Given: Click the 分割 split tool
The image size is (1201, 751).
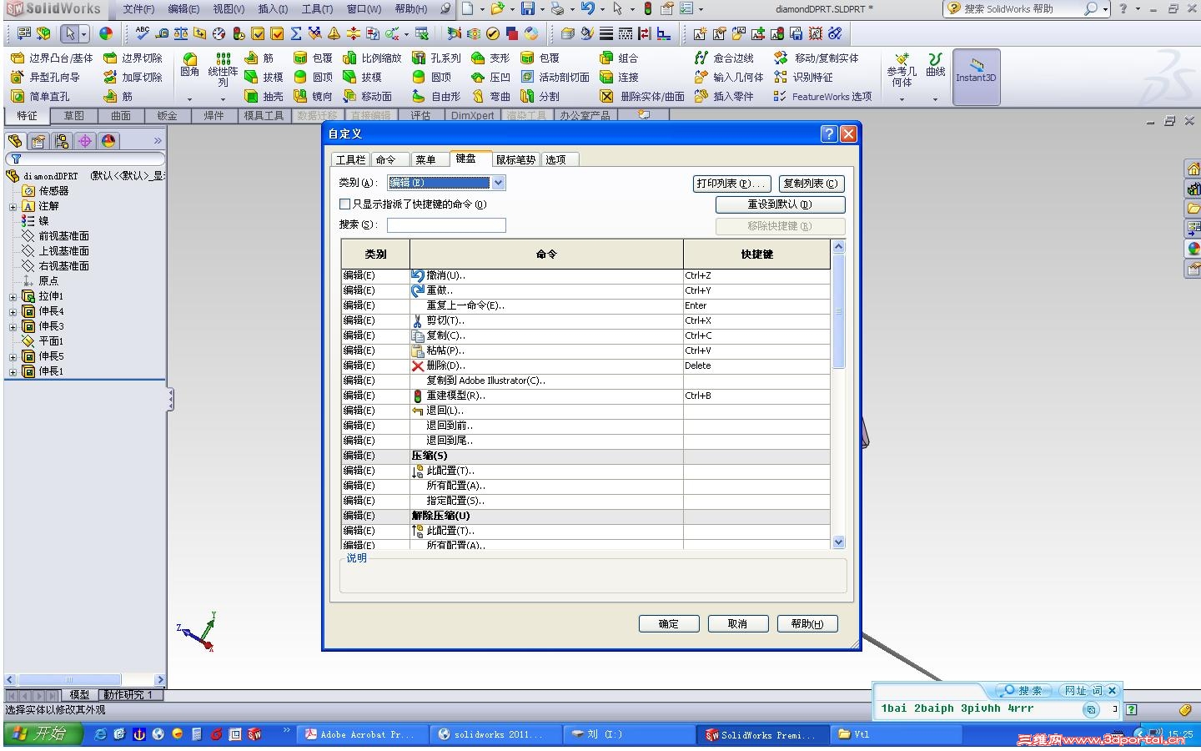Looking at the screenshot, I should click(x=540, y=97).
